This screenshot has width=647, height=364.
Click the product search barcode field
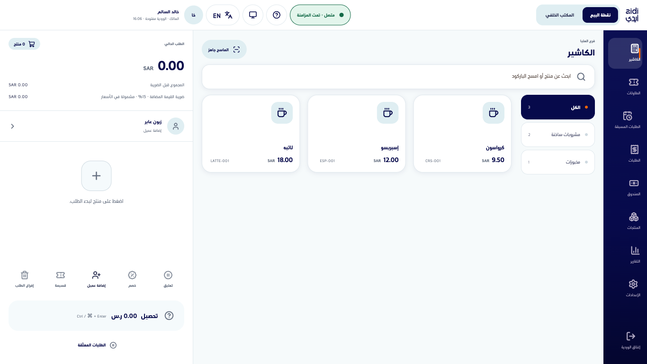(x=398, y=77)
